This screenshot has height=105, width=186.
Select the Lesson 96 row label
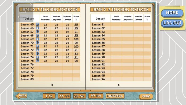pos(98,79)
